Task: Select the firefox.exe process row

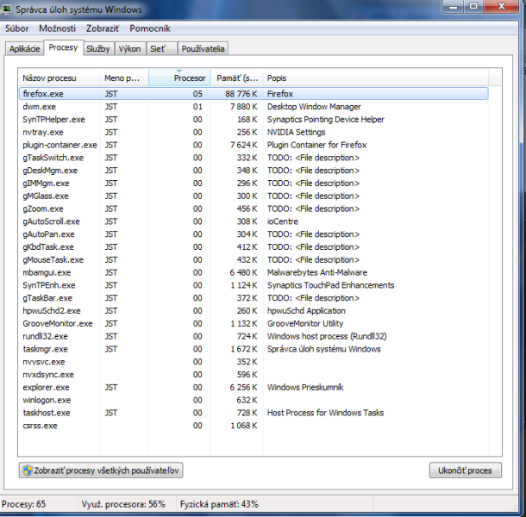Action: [x=254, y=94]
